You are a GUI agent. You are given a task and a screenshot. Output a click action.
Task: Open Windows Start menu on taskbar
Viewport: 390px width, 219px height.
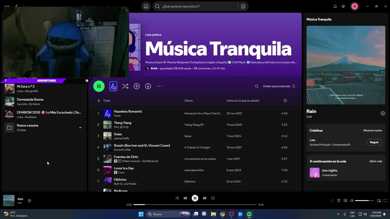(x=141, y=214)
